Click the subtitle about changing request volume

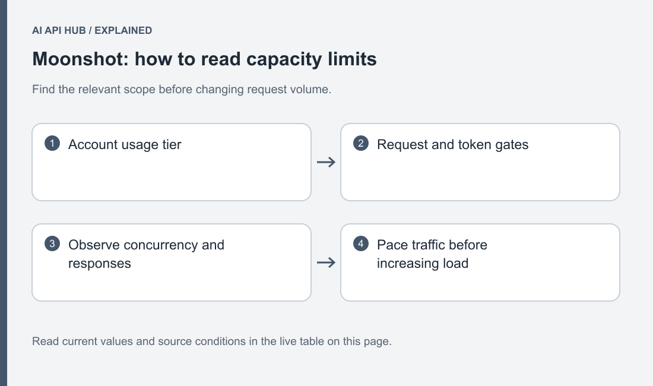click(x=182, y=89)
